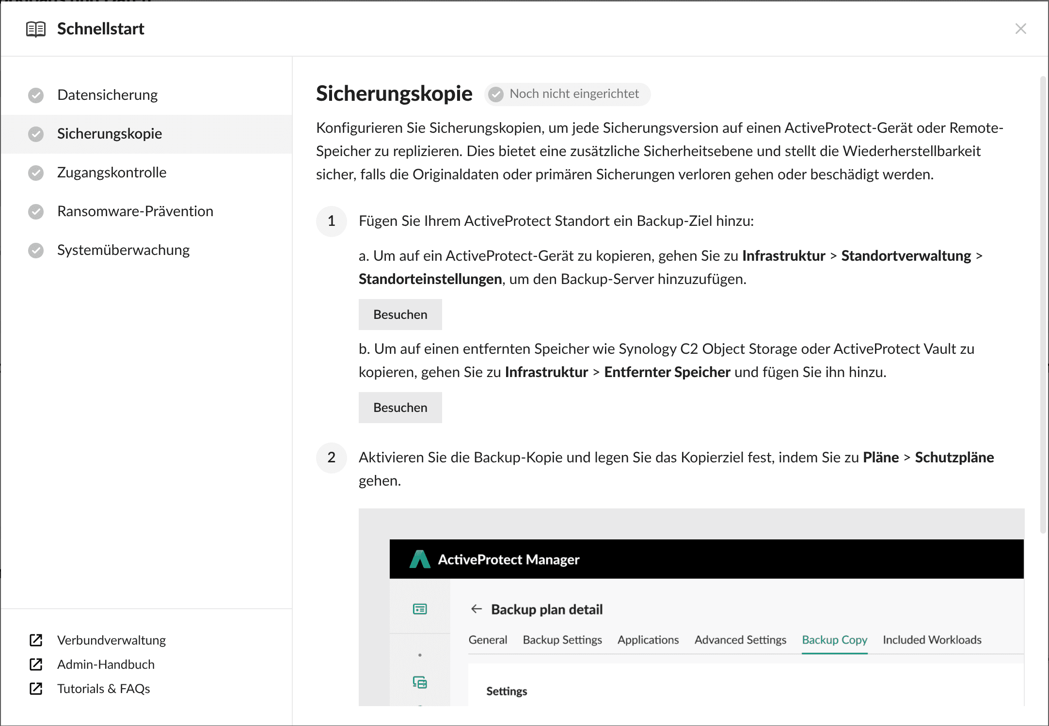1049x726 pixels.
Task: Open the Zugangskontrolle section
Action: (x=146, y=173)
